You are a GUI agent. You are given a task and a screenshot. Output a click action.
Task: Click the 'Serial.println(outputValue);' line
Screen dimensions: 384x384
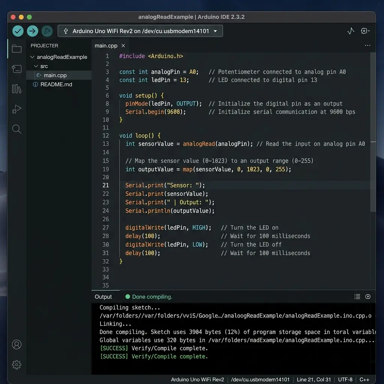point(170,211)
